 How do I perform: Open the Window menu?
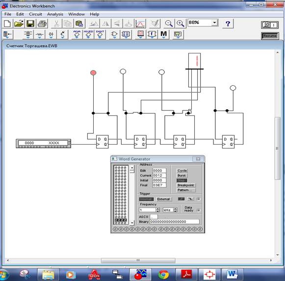[77, 14]
